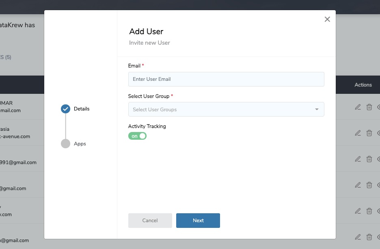
Task: Open the pencil edit icon for the avenue.com user
Action: [x=358, y=133]
